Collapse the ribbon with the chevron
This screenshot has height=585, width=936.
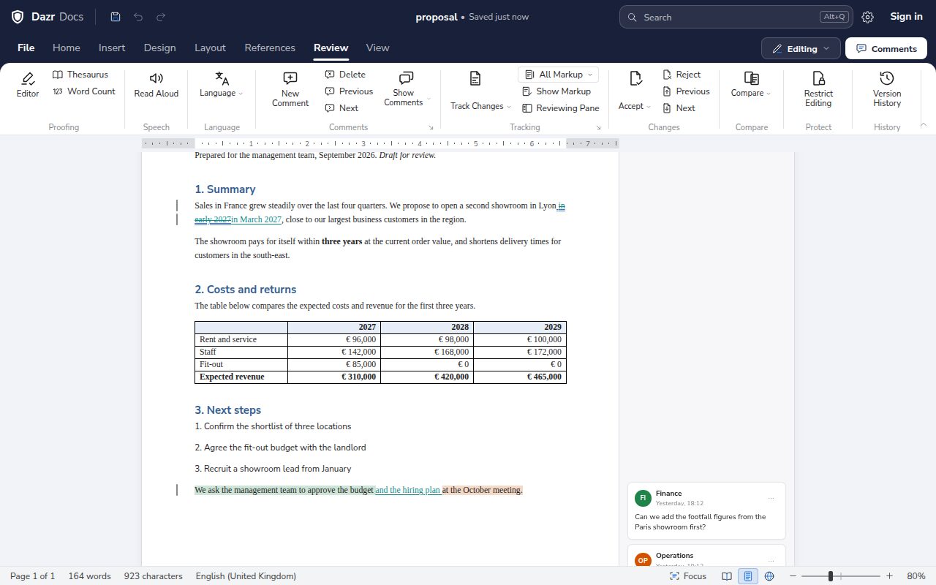point(923,126)
